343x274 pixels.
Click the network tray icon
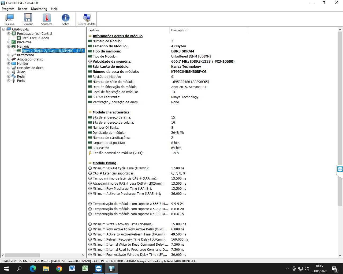click(x=300, y=269)
